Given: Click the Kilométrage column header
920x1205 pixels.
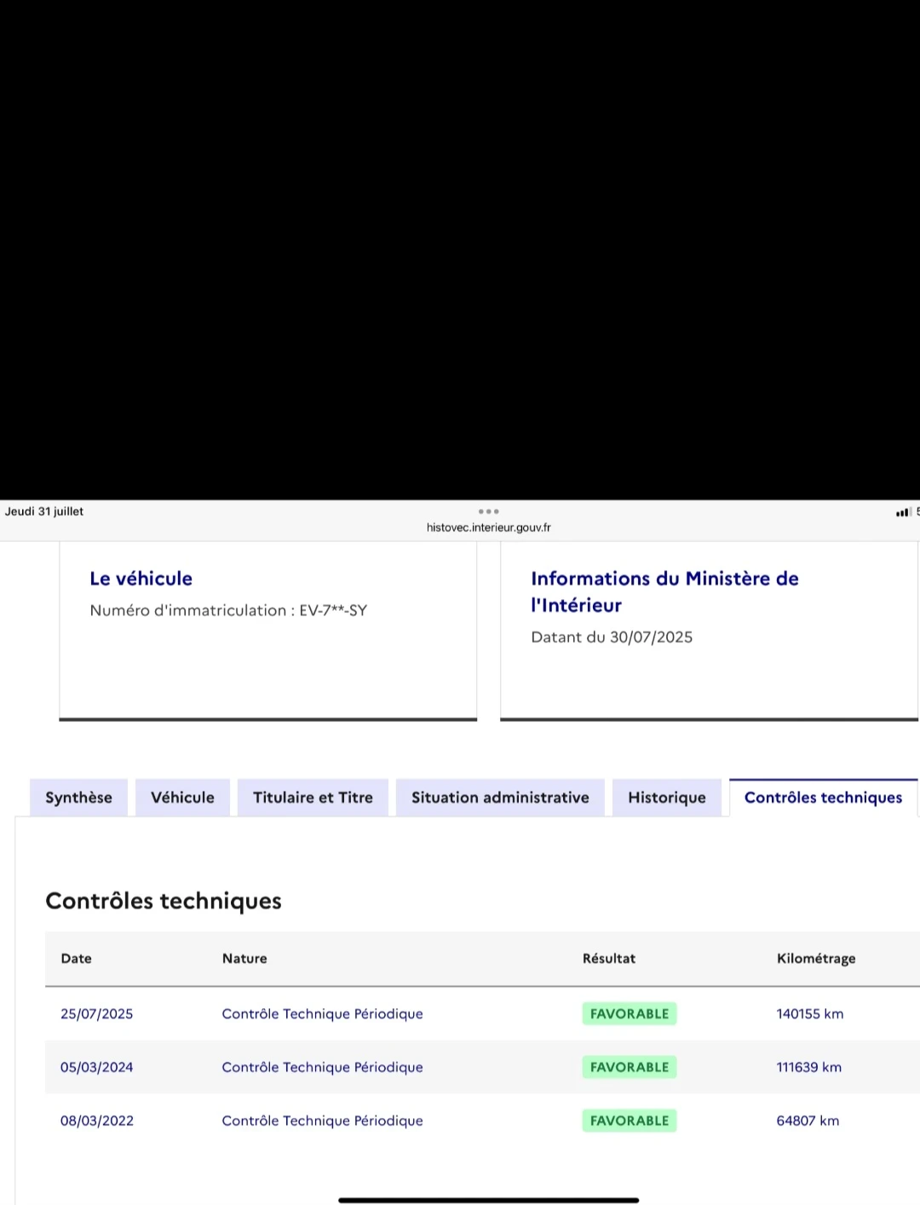Looking at the screenshot, I should coord(815,959).
